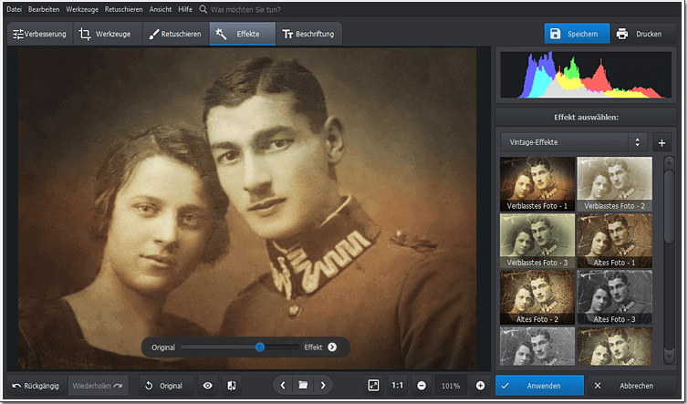Select the Altes Foto - 1 effect
Screen dimensions: 688x404
tap(614, 241)
